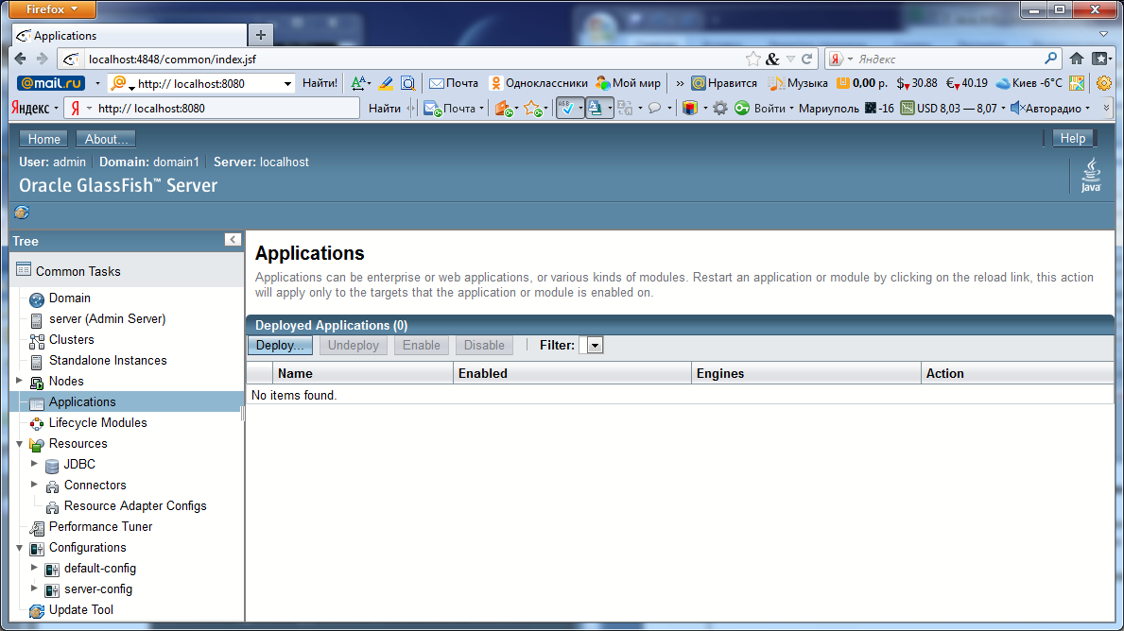This screenshot has height=631, width=1124.
Task: Collapse the Tree panel with the arrow
Action: [233, 239]
